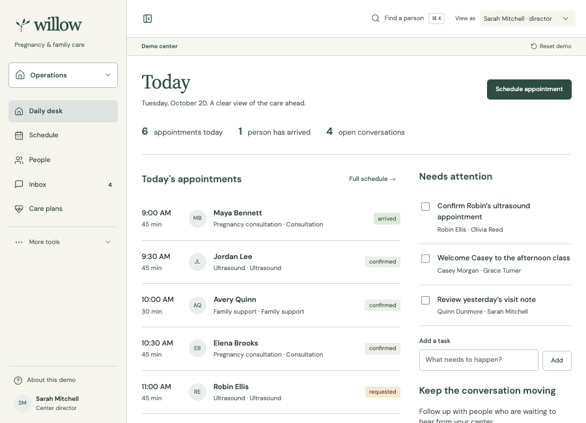This screenshot has height=423, width=586.
Task: Click the Reset demo link
Action: tap(551, 46)
